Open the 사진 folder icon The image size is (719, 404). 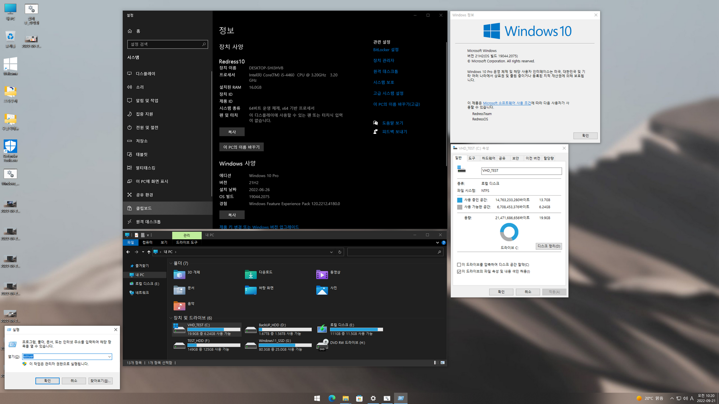tap(322, 290)
